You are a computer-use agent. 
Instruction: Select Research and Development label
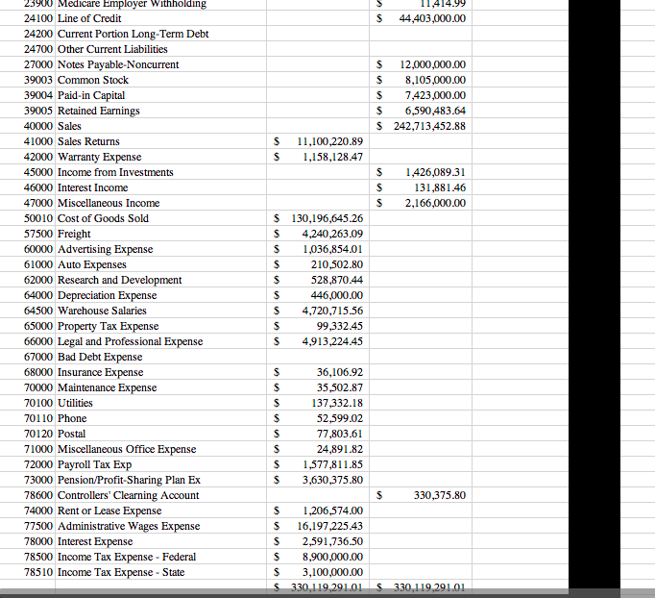click(x=119, y=280)
